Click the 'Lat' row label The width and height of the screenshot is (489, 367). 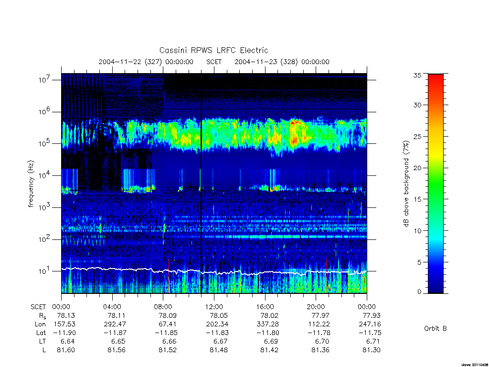click(41, 333)
